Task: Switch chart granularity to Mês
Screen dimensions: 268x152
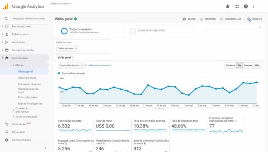Action: point(257,65)
